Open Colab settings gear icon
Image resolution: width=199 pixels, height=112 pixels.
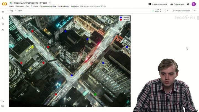(x=188, y=4)
